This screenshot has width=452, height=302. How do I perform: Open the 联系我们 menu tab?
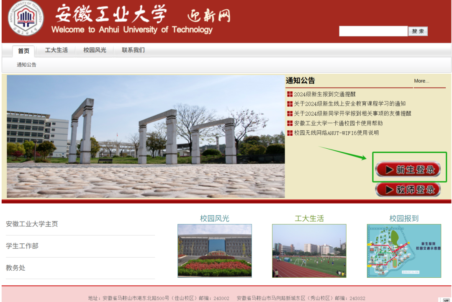(x=133, y=50)
